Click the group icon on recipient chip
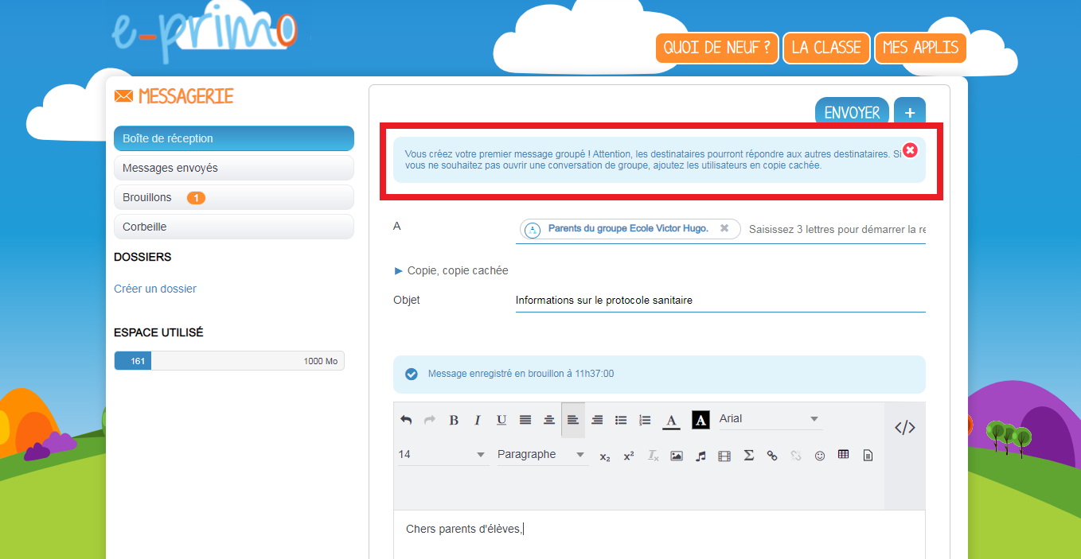The width and height of the screenshot is (1081, 559). [x=533, y=229]
